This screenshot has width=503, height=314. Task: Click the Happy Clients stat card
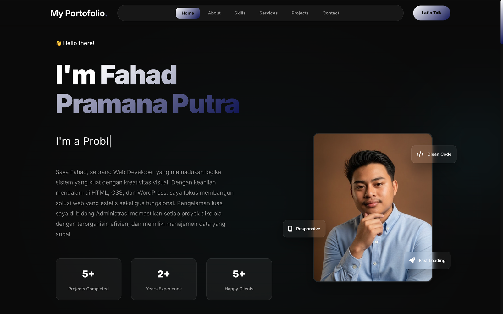point(239,279)
